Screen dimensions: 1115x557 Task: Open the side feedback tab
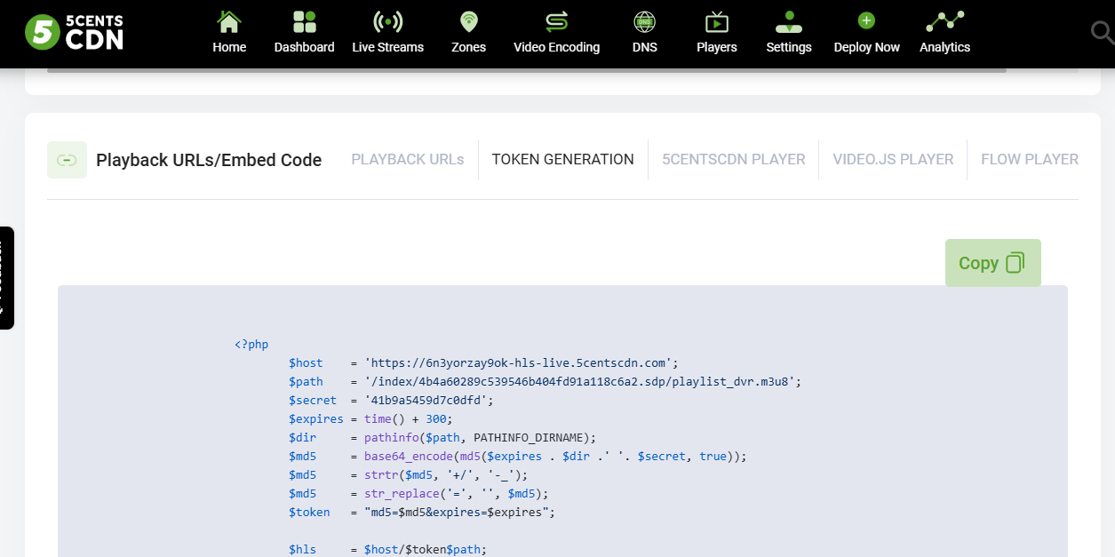pyautogui.click(x=6, y=278)
